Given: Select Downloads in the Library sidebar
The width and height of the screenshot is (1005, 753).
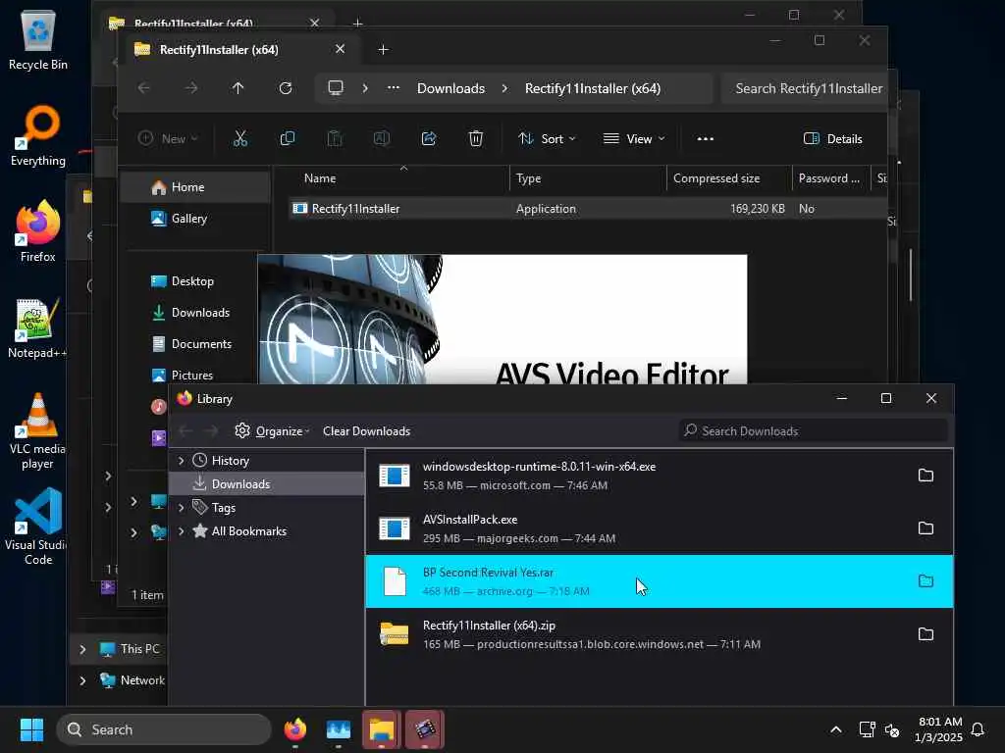Looking at the screenshot, I should coord(267,484).
